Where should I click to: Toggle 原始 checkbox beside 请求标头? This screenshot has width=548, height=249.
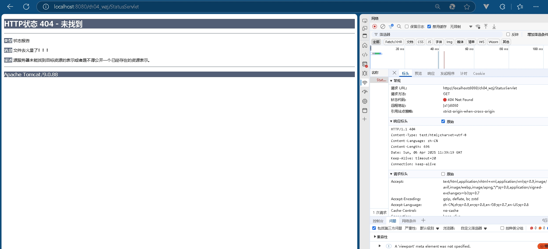click(443, 174)
